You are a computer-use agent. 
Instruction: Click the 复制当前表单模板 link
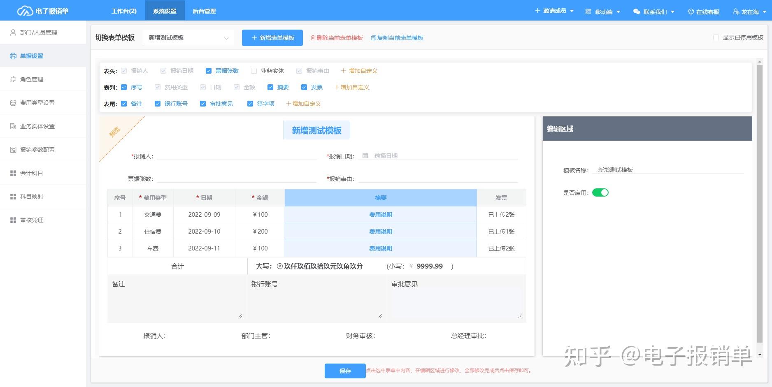[x=397, y=38]
